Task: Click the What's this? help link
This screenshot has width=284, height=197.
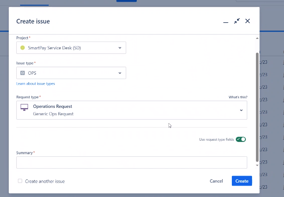Action: [238, 97]
